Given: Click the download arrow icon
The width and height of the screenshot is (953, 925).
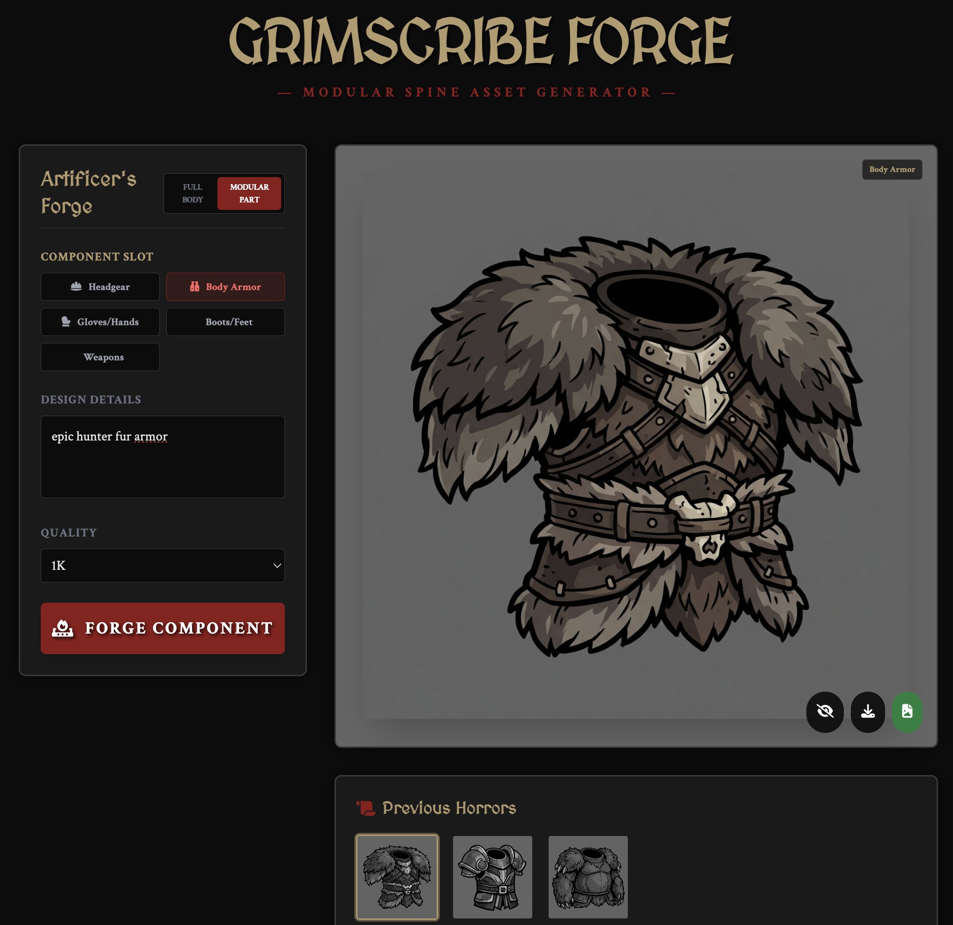Looking at the screenshot, I should point(867,711).
